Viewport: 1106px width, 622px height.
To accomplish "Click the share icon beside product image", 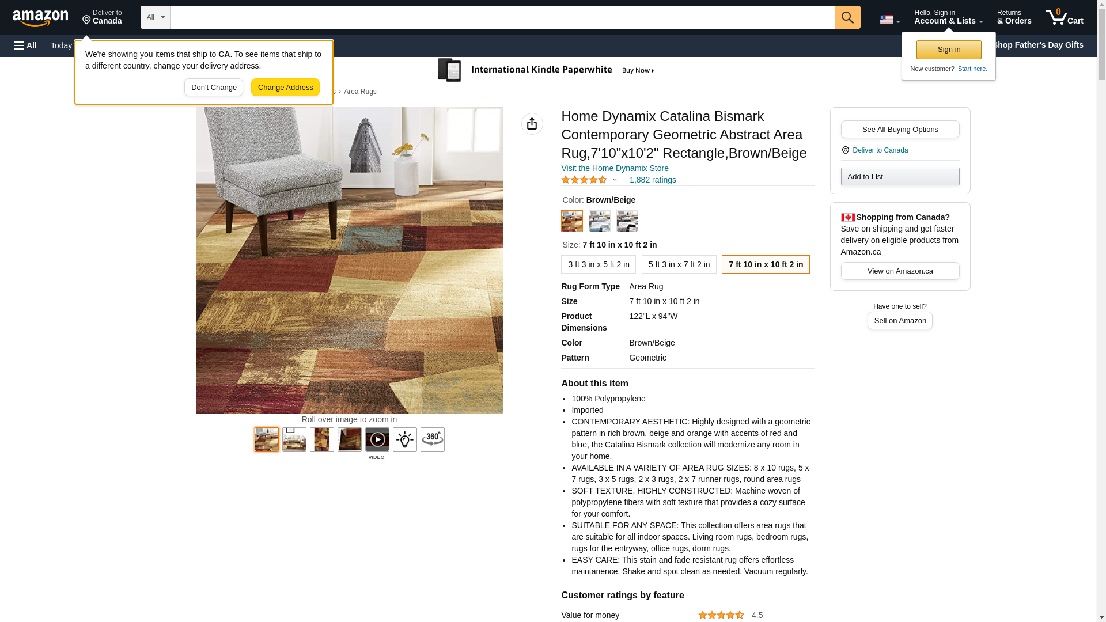I will point(532,124).
